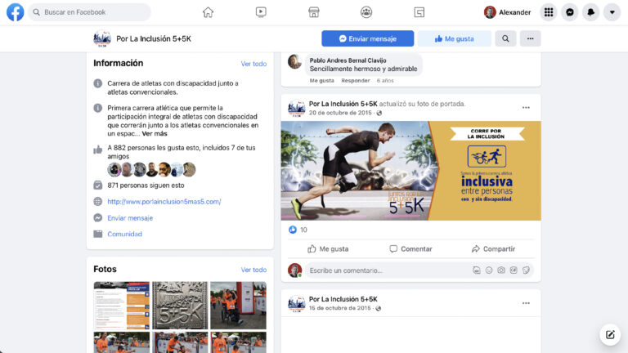Open the porlainclusion5mas5.com website link
Screen dimensions: 628x353
(164, 201)
